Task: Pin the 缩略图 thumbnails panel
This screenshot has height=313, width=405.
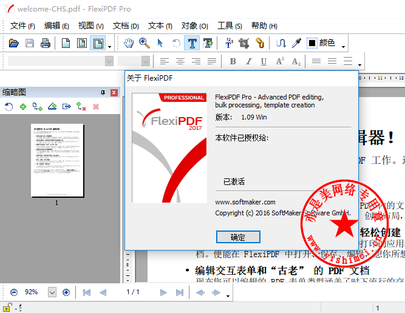Action: (x=103, y=93)
